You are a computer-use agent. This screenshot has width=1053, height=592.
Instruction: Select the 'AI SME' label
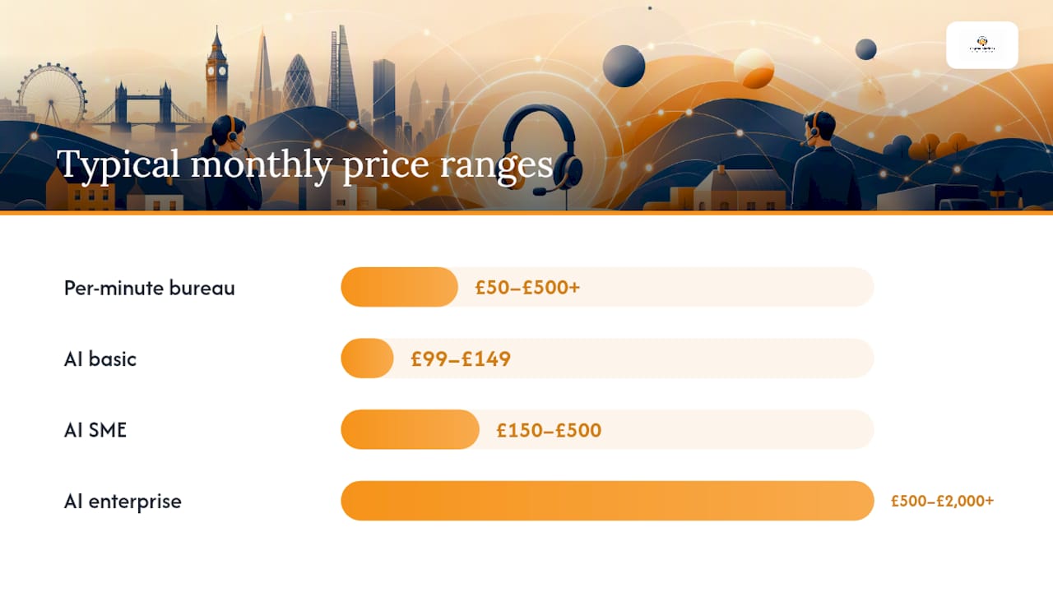click(x=95, y=430)
